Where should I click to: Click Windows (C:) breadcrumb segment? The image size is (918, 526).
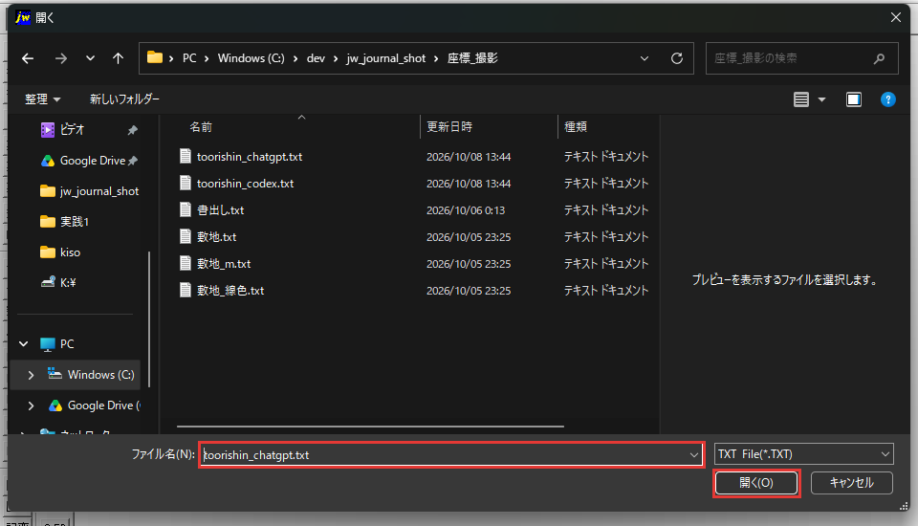click(251, 58)
